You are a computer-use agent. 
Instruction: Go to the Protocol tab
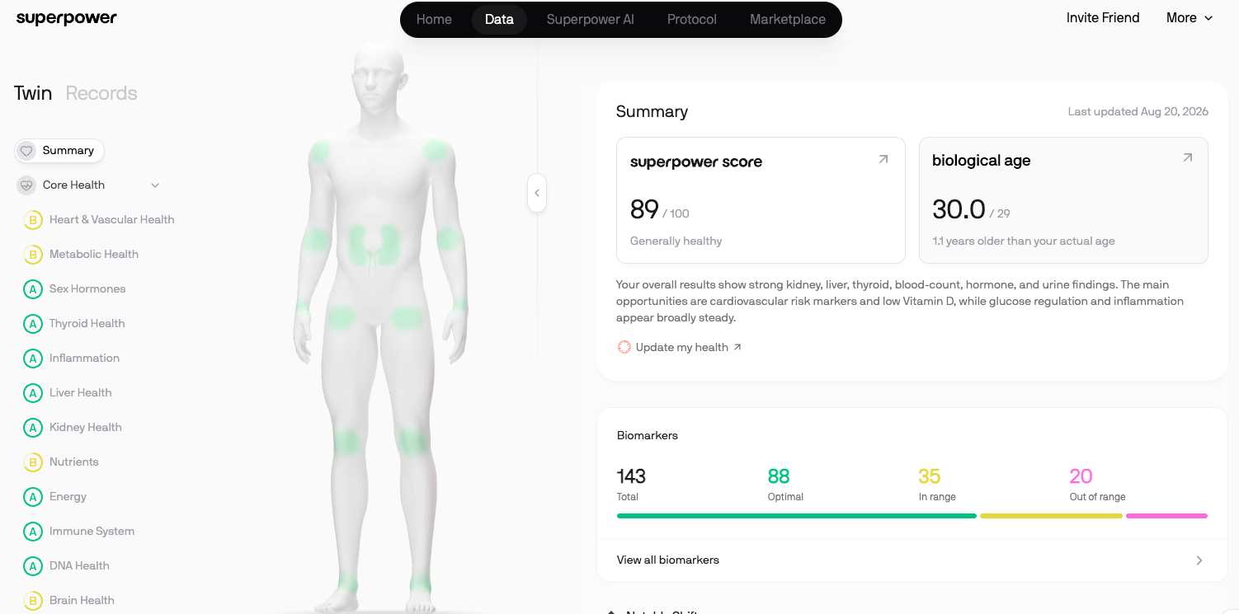[x=691, y=20]
